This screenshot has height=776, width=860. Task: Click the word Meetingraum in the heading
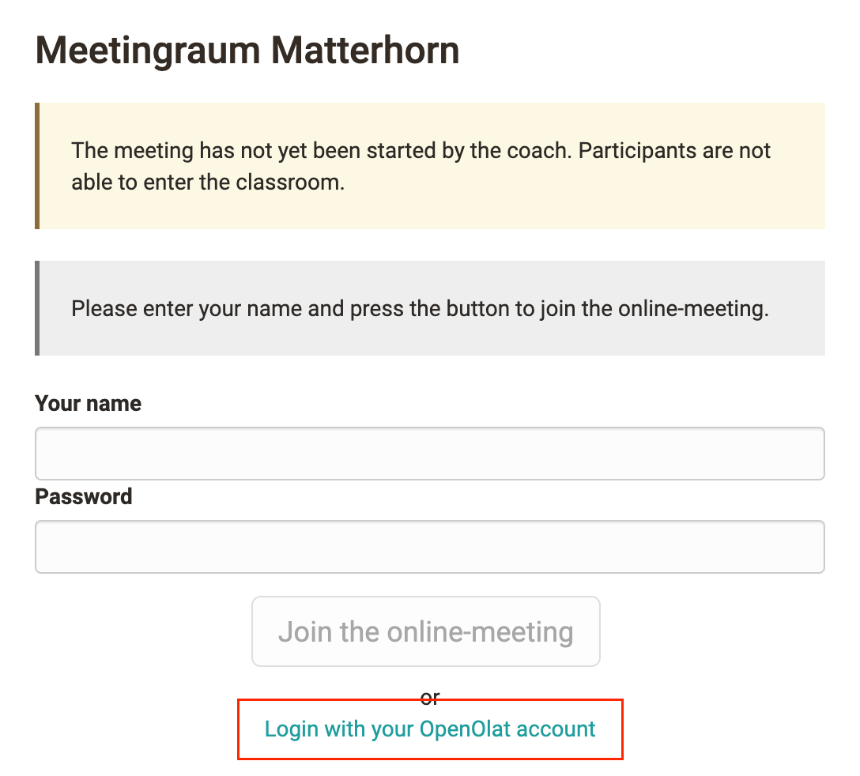tap(148, 51)
